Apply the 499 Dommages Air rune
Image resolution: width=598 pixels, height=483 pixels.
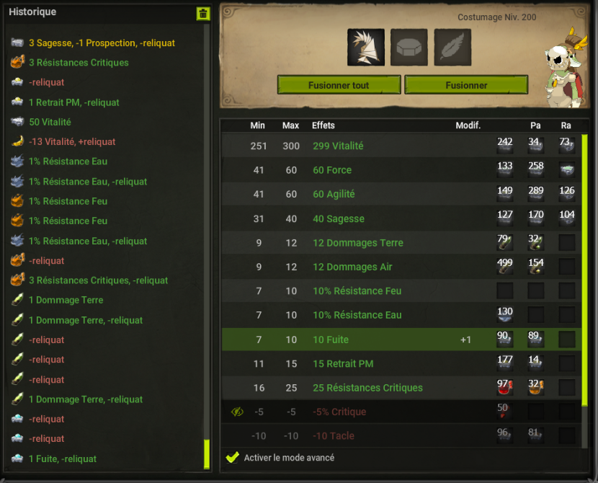(504, 266)
